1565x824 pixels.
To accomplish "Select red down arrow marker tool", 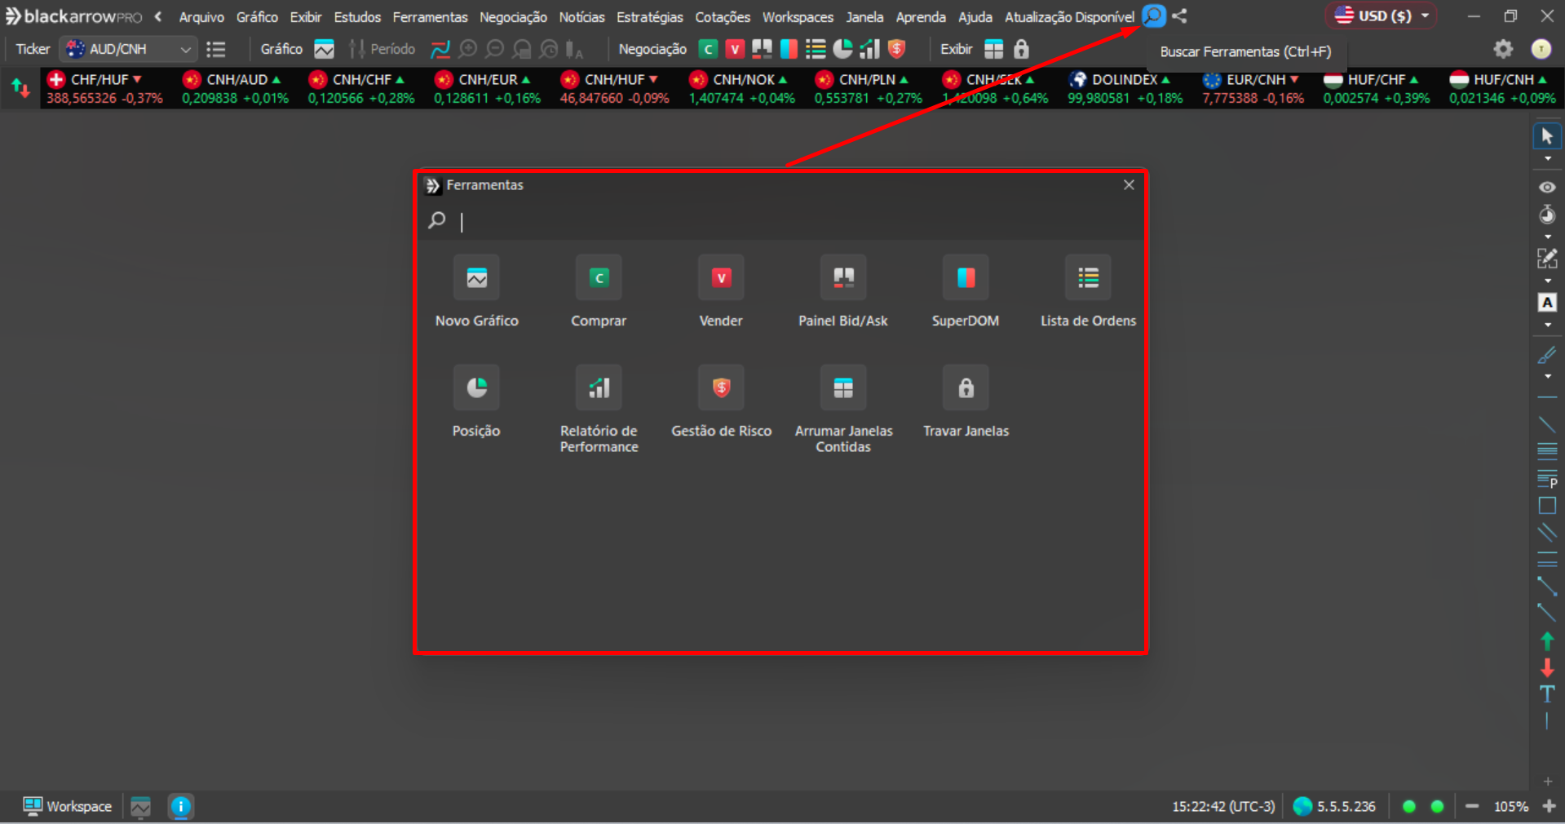I will pyautogui.click(x=1547, y=668).
